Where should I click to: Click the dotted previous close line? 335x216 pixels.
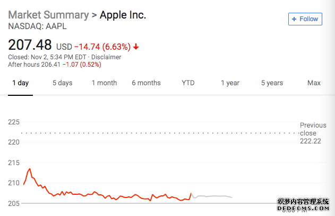coord(160,133)
